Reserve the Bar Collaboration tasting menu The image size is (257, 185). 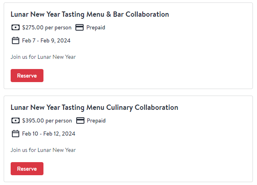point(27,76)
